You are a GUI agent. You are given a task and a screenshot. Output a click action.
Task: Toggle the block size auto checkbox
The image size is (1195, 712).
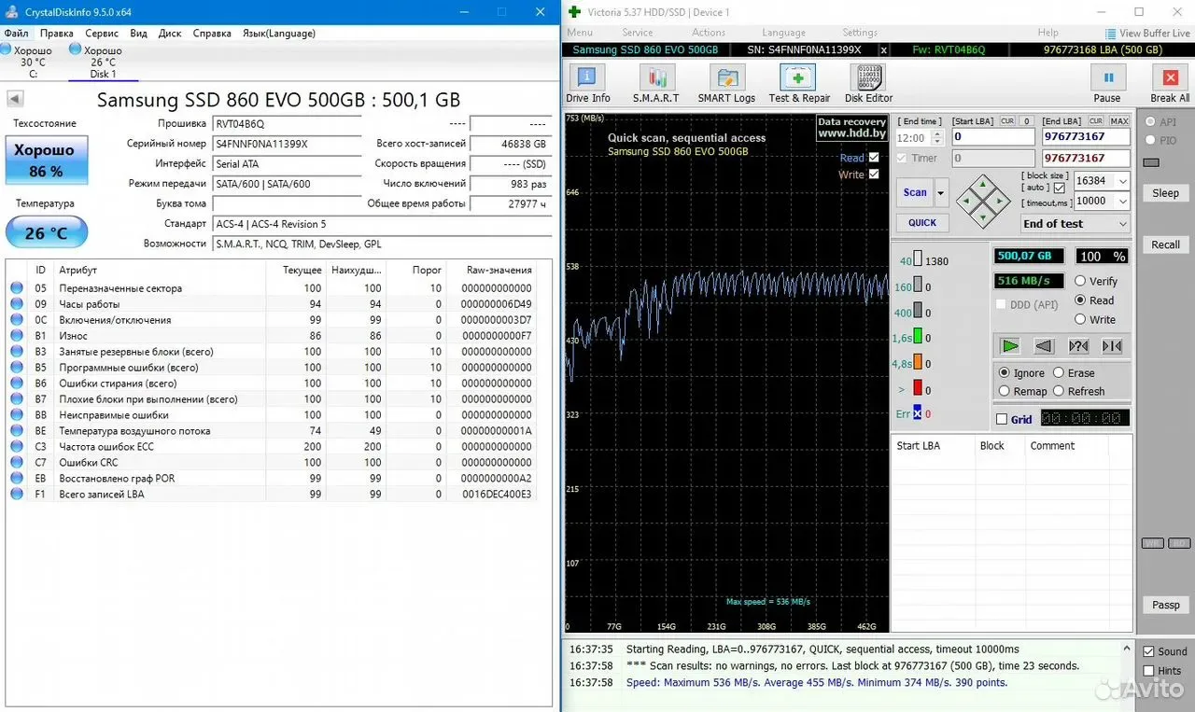[1059, 188]
